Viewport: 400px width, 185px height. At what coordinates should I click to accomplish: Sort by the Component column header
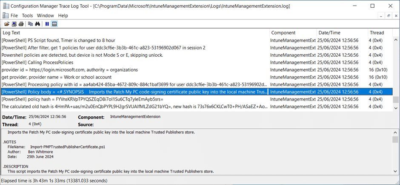[293, 33]
